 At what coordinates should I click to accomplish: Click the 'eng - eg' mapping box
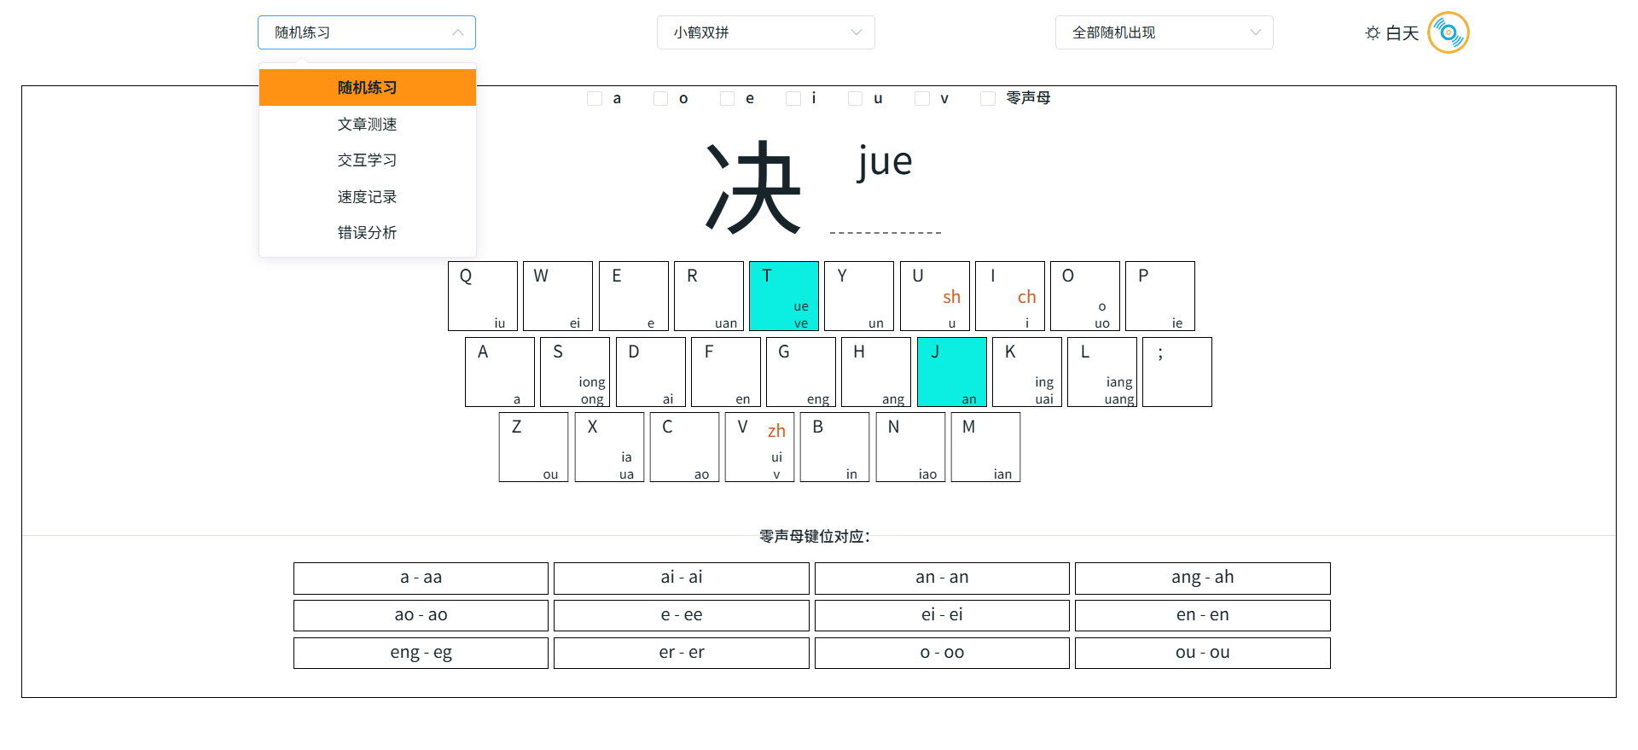421,654
